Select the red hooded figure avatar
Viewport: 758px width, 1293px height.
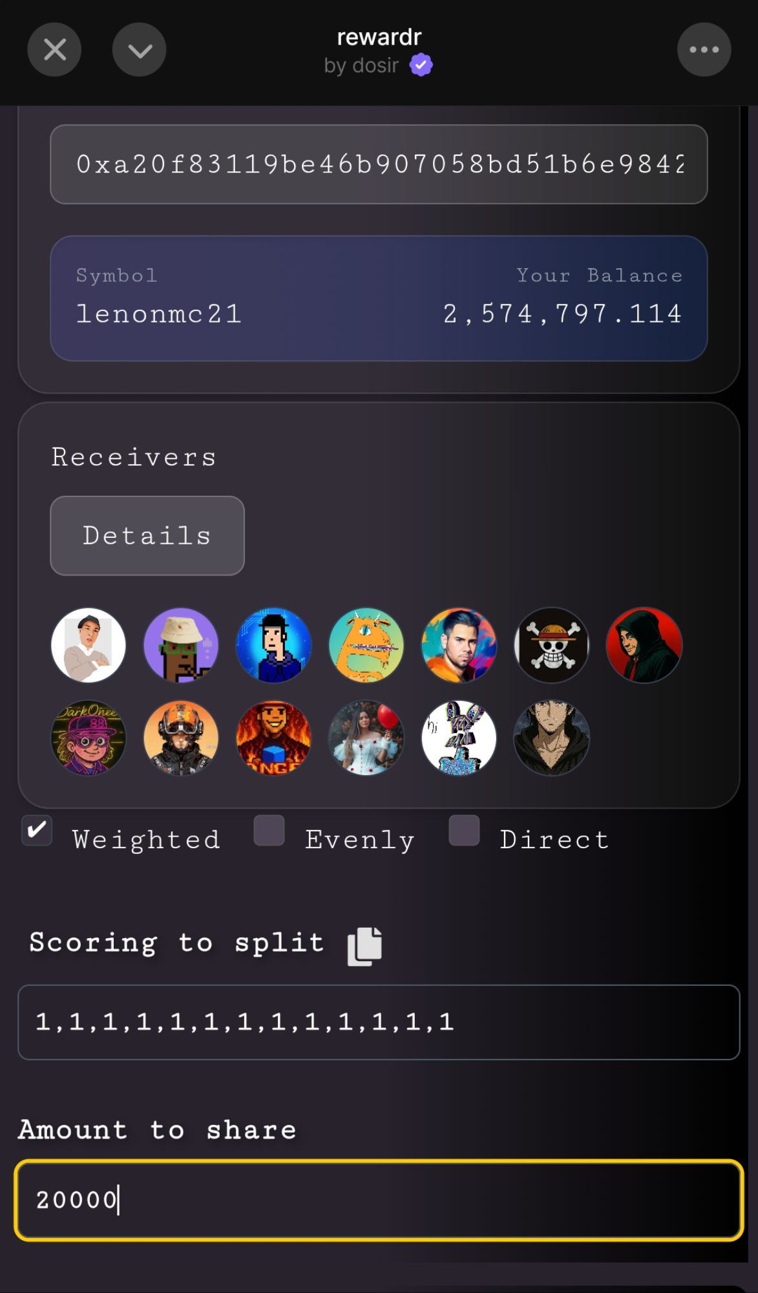click(644, 645)
